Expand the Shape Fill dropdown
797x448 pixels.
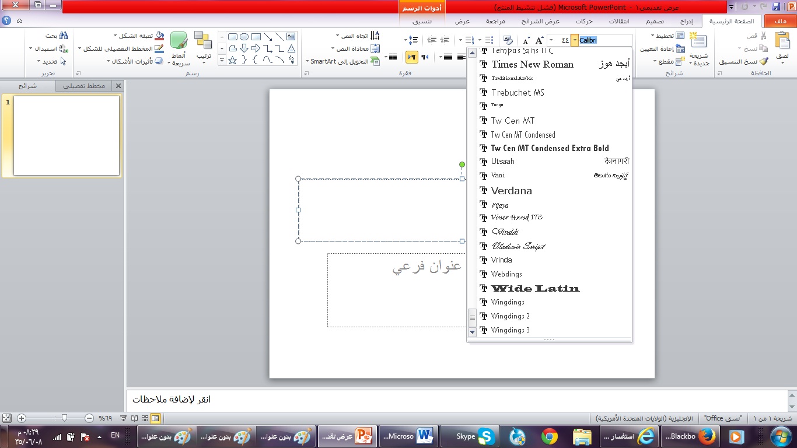click(x=116, y=36)
